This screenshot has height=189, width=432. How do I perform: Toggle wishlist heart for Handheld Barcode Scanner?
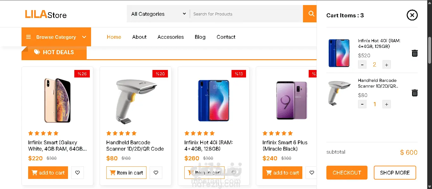point(156,173)
